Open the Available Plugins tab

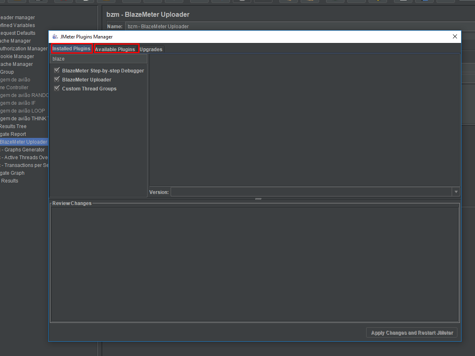(115, 49)
